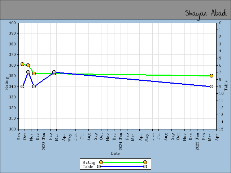
Task: Click the 330 label on Rating axis
Action: pyautogui.click(x=12, y=97)
